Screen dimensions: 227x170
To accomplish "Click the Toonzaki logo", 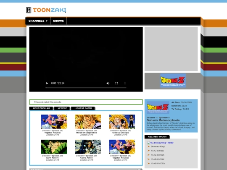I will 46,10.
